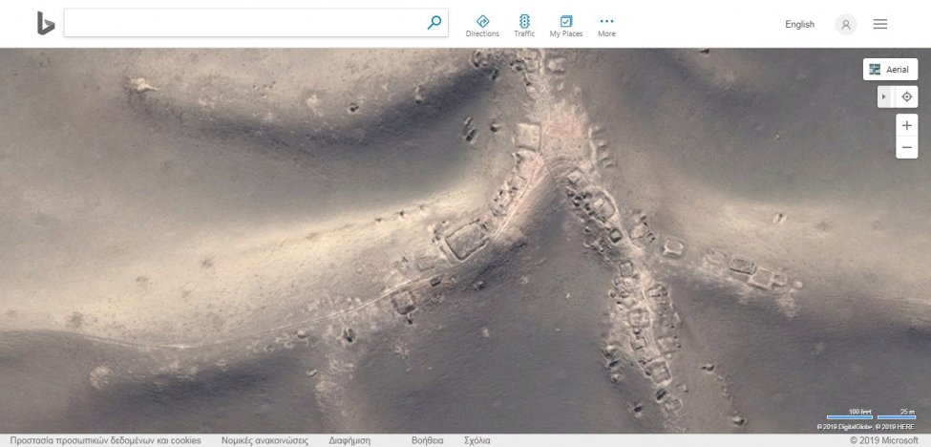
Task: Open Βοήθεια help link
Action: (x=427, y=440)
